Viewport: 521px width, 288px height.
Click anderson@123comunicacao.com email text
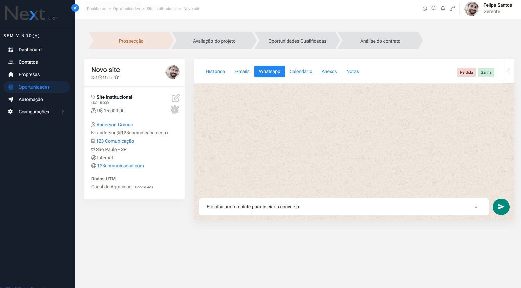coord(132,133)
